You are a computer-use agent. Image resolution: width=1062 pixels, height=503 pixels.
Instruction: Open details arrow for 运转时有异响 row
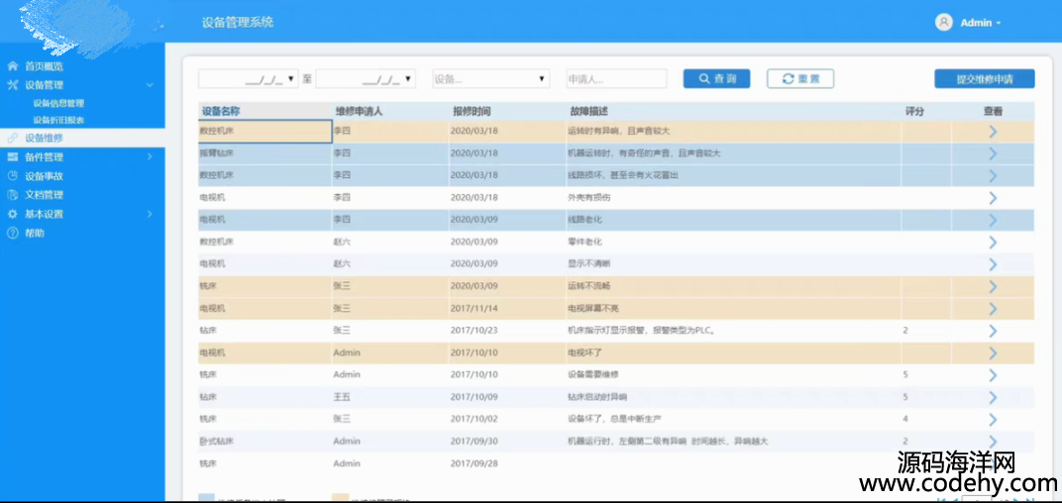pyautogui.click(x=993, y=132)
